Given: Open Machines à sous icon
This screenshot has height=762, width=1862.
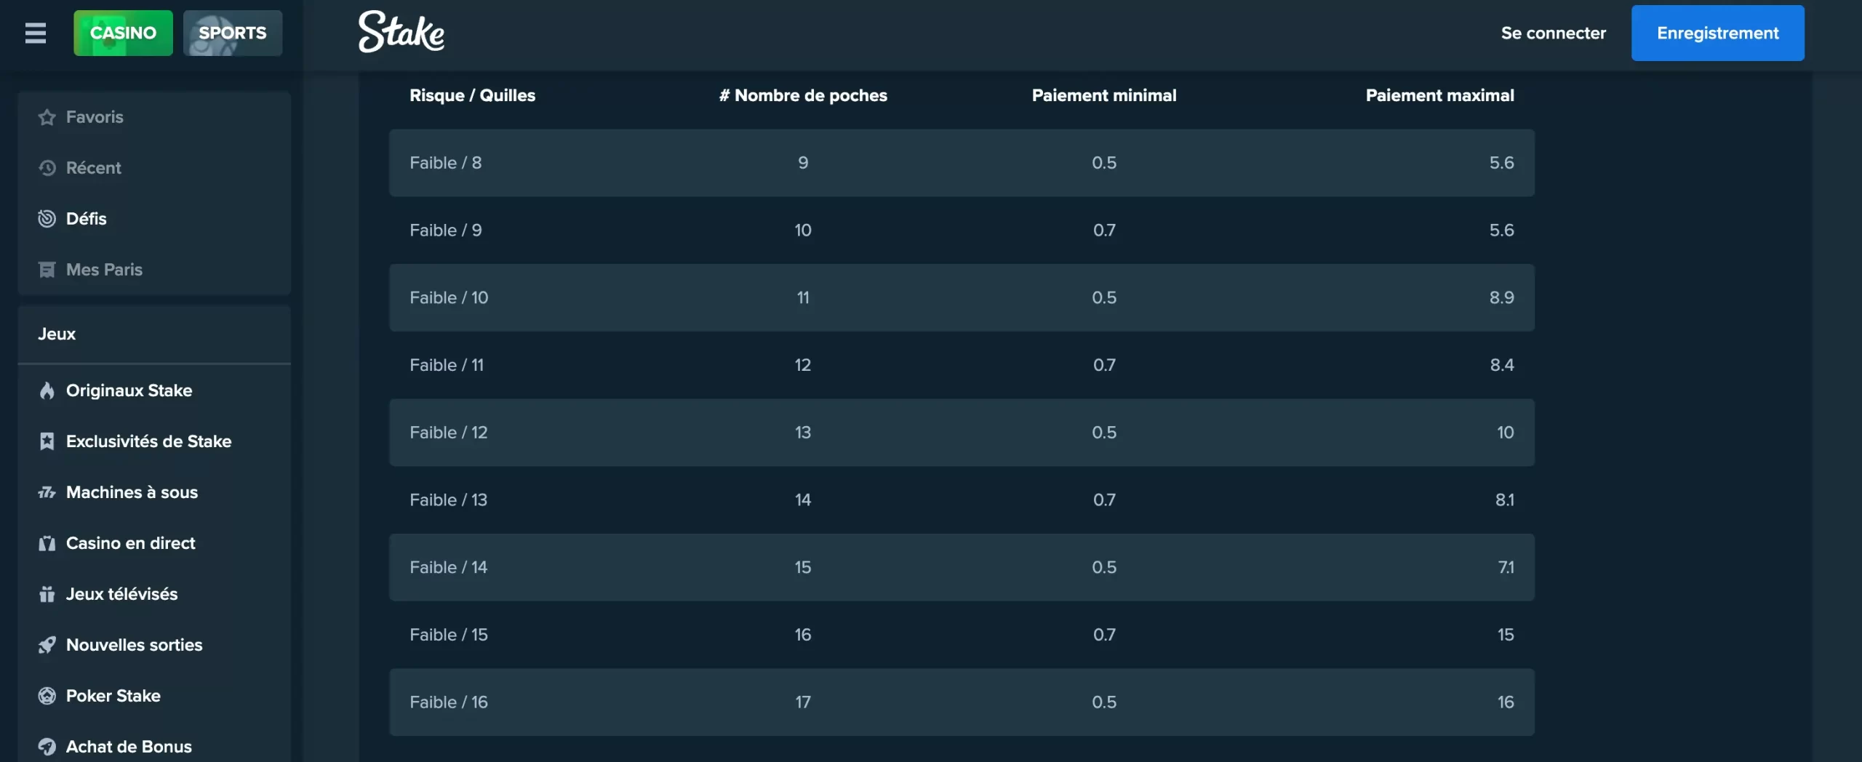Looking at the screenshot, I should [x=47, y=492].
